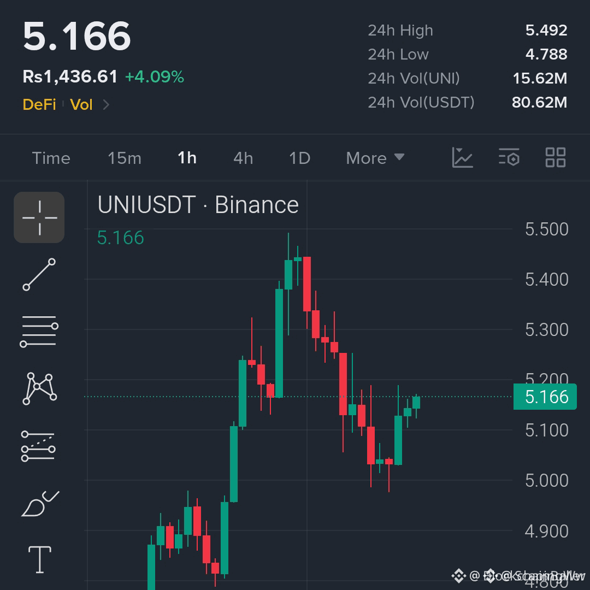Click the 5.000 price axis label

click(547, 481)
